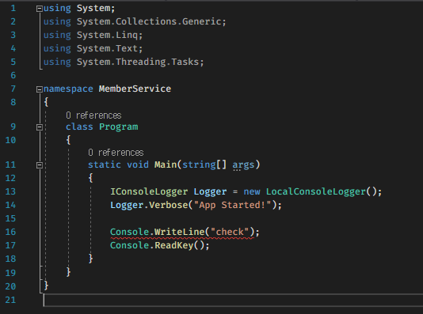The height and width of the screenshot is (314, 423).
Task: Click 'System.Threading.Tasks' on line 5
Action: click(x=138, y=62)
